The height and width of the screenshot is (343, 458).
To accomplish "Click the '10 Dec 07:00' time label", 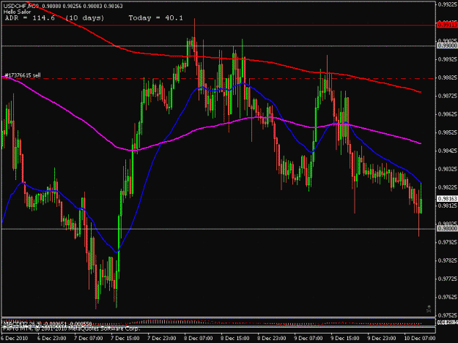I will tap(420, 339).
